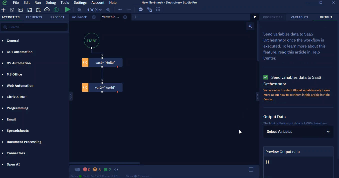Image resolution: width=339 pixels, height=178 pixels.
Task: Click the zoom out magnifier icon
Action: click(x=108, y=10)
